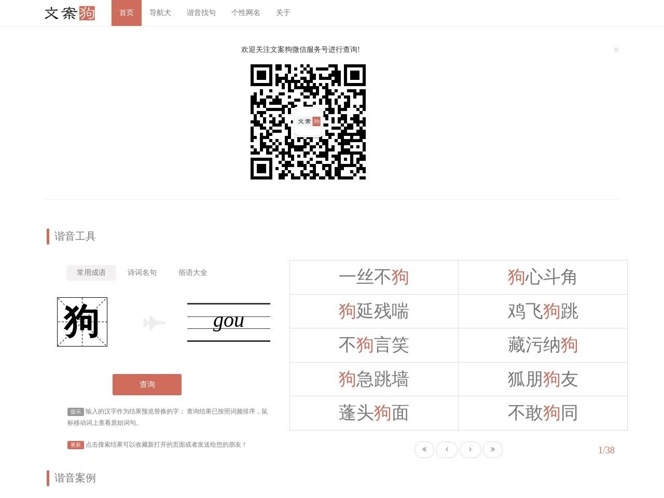Dismiss the QR code welcome banner
The width and height of the screenshot is (664, 498).
[616, 49]
